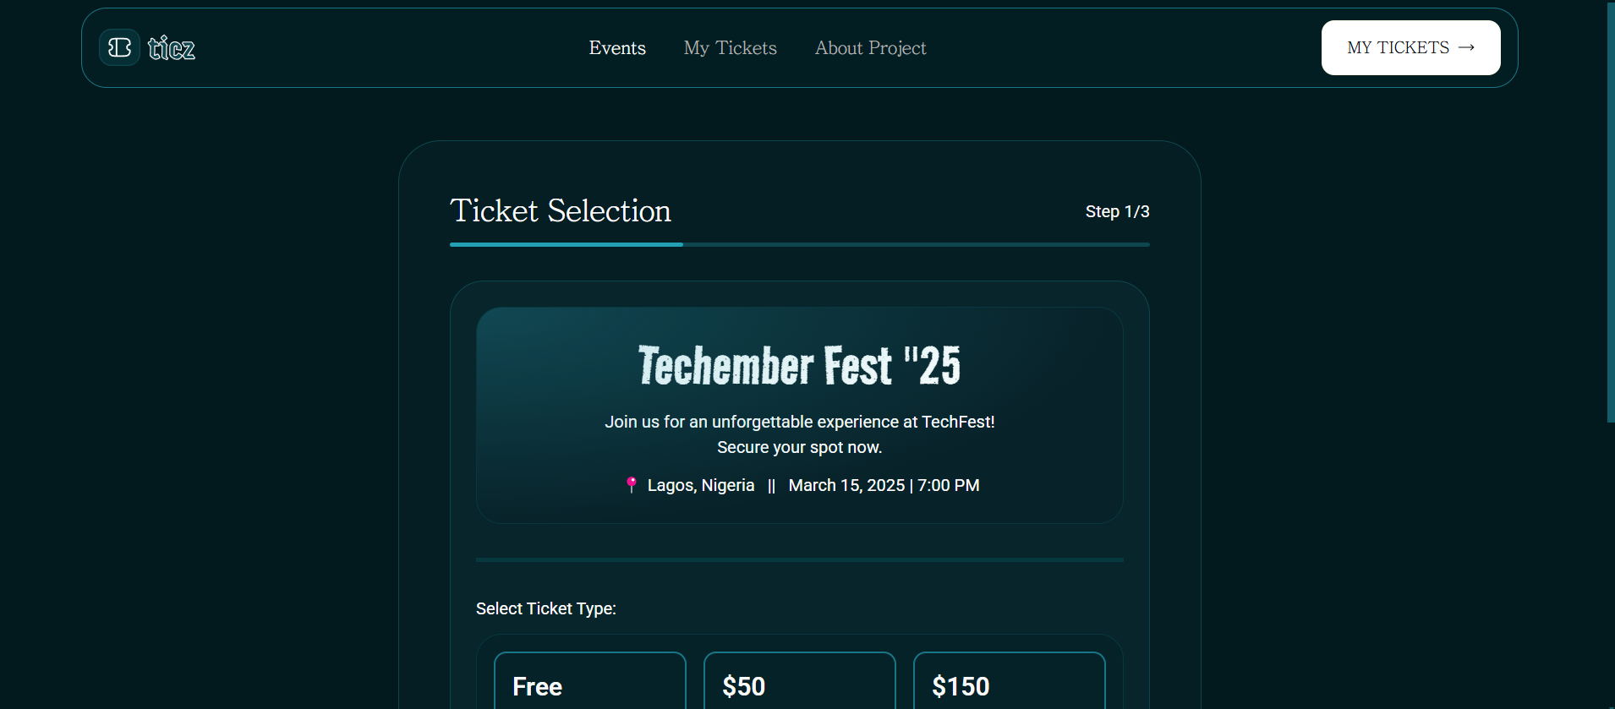Click the pink location pin icon
This screenshot has width=1615, height=709.
631,484
